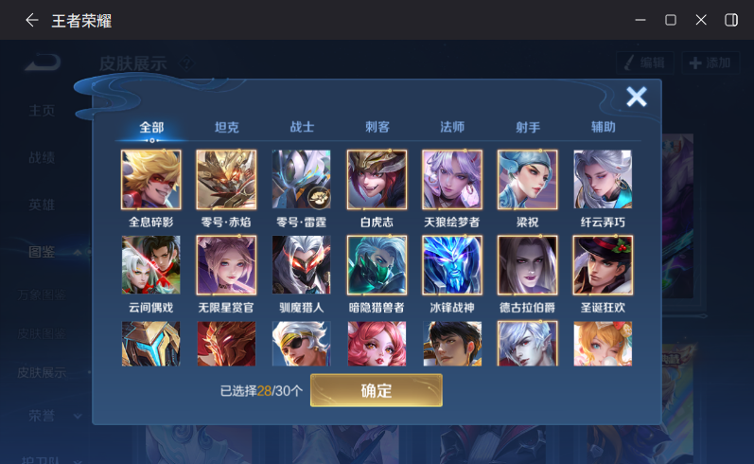Select the 冰锋战神 skin portrait
Image resolution: width=754 pixels, height=464 pixels.
pyautogui.click(x=452, y=265)
